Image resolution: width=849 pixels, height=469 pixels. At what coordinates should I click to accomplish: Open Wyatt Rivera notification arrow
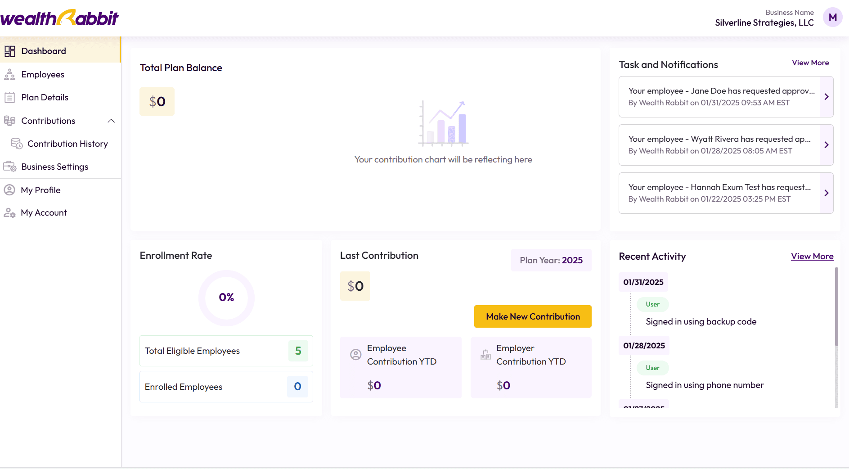coord(827,145)
